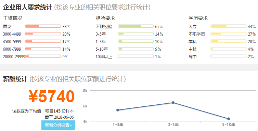Click the 高中 label

193,57
